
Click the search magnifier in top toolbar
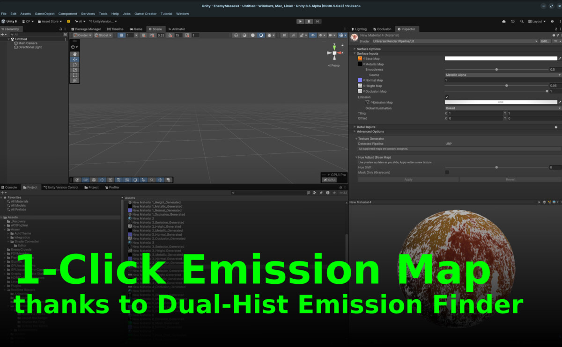coord(521,21)
